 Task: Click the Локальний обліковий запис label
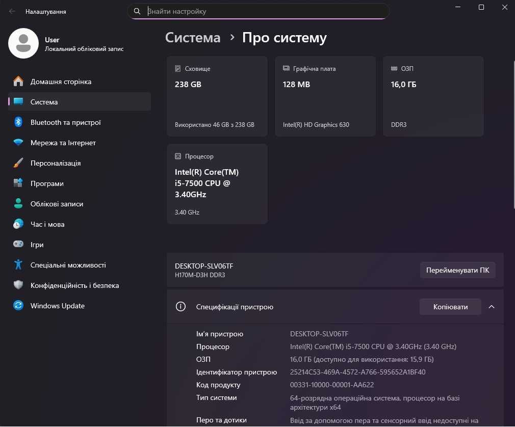(84, 48)
